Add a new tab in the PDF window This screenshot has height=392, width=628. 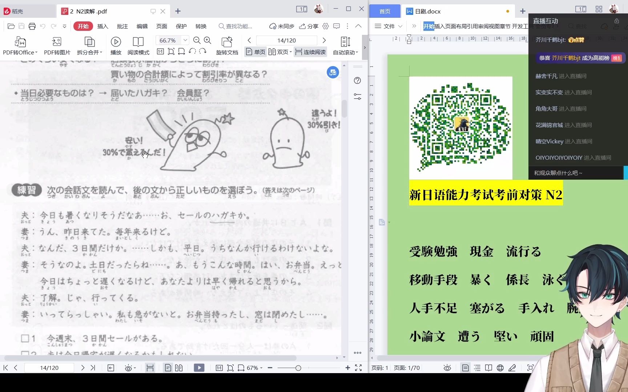click(178, 11)
